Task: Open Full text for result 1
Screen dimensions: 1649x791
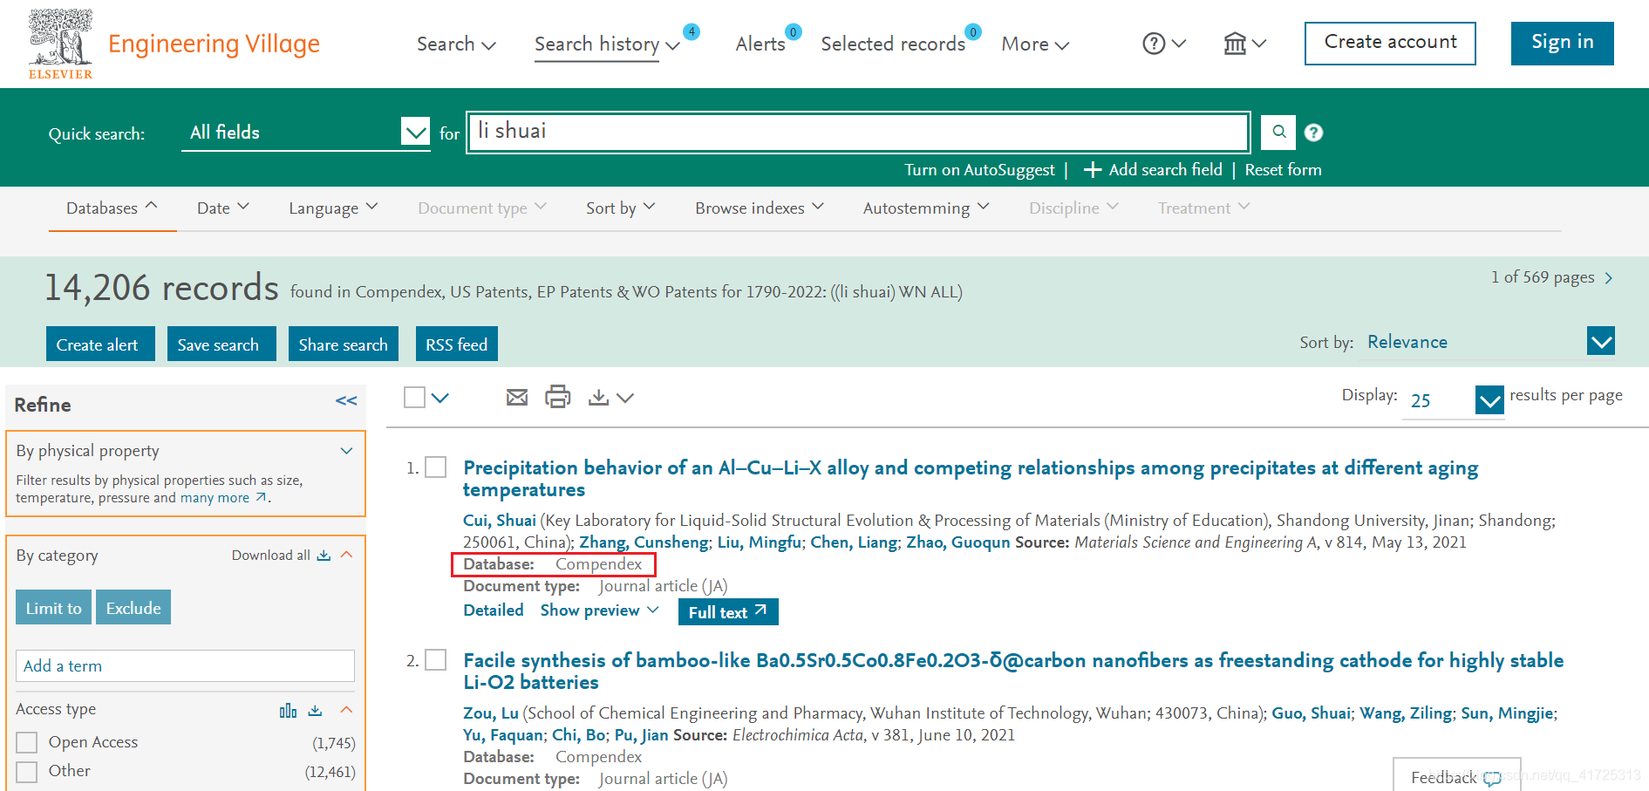Action: pos(728,612)
